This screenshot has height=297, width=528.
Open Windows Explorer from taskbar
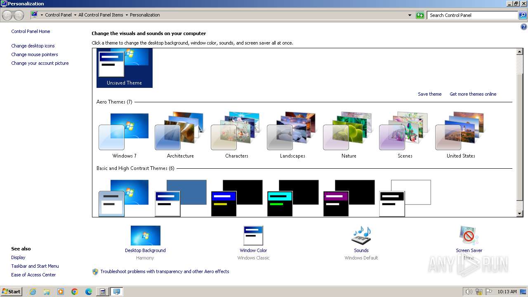pyautogui.click(x=47, y=292)
